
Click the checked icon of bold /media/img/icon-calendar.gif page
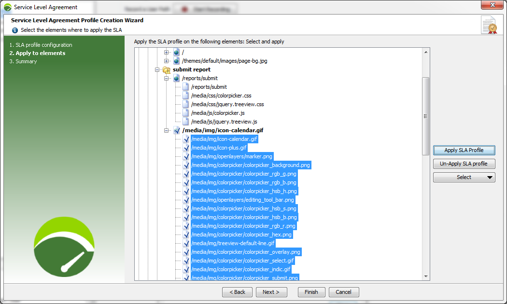(x=177, y=130)
